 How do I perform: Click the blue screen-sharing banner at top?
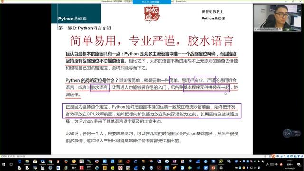pyautogui.click(x=152, y=2)
